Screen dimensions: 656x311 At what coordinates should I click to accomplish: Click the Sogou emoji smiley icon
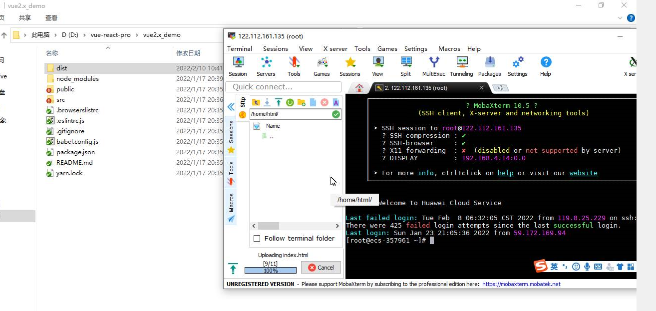click(576, 267)
